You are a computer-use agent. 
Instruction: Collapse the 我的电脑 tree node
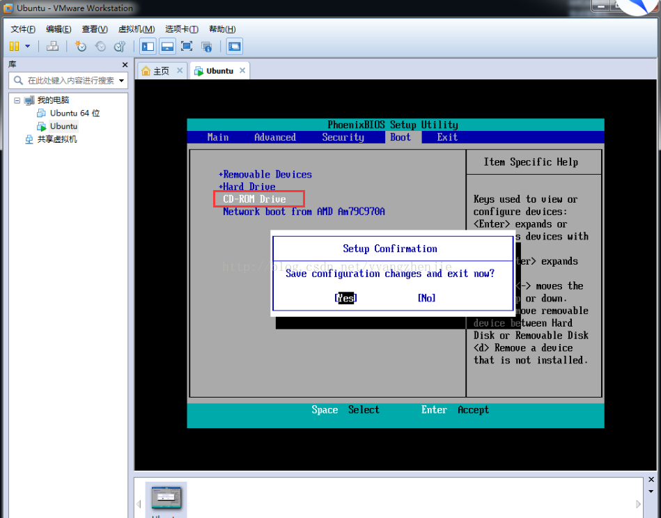click(x=17, y=100)
